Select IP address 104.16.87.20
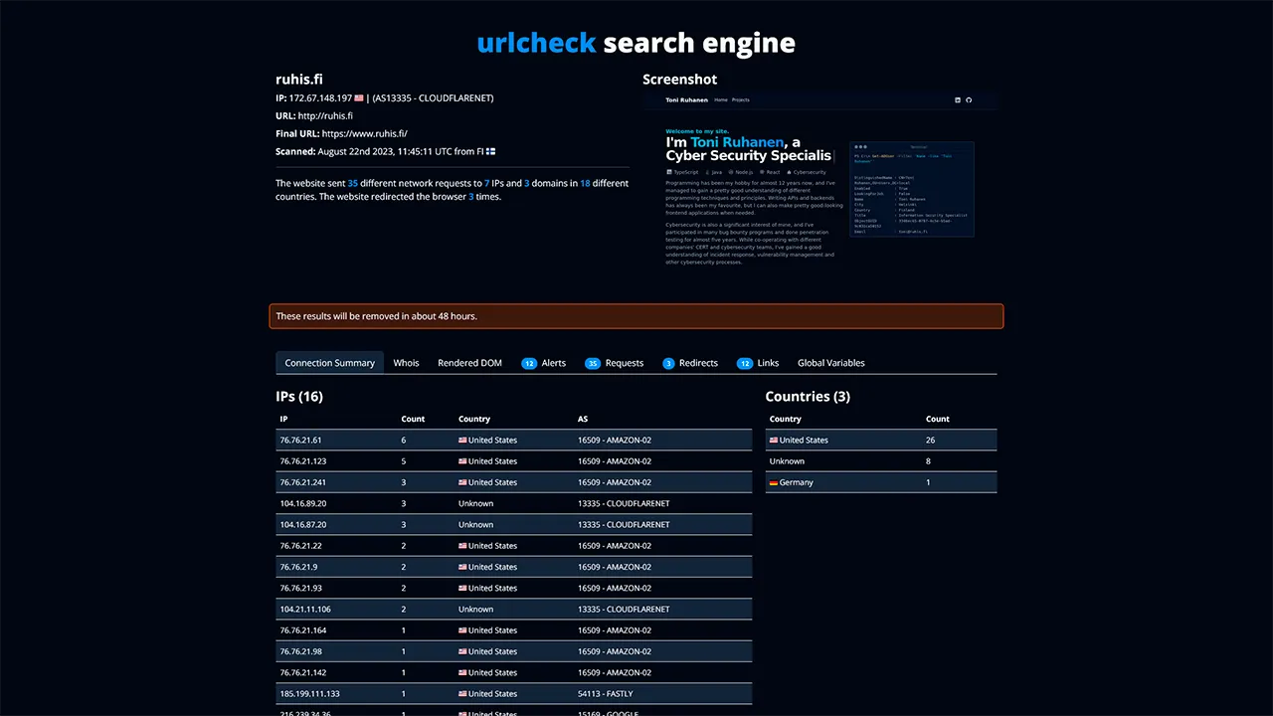Viewport: 1273px width, 716px height. click(x=303, y=525)
